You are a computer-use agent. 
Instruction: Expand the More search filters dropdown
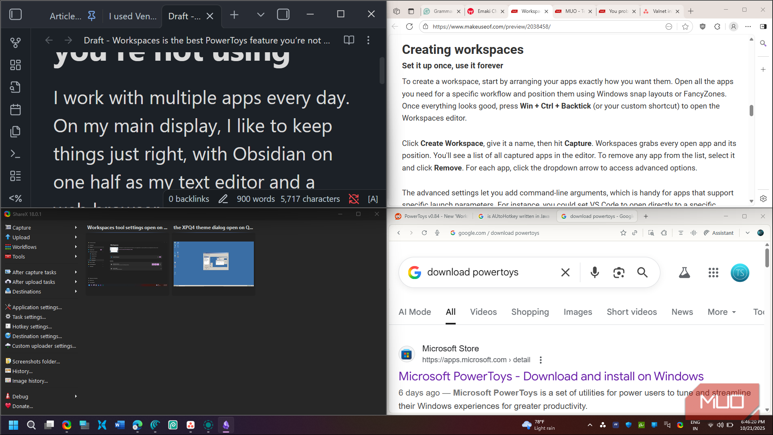pos(722,312)
